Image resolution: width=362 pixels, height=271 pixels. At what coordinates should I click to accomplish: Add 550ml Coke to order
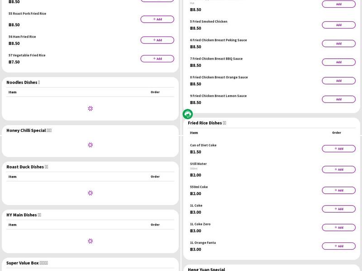338,190
